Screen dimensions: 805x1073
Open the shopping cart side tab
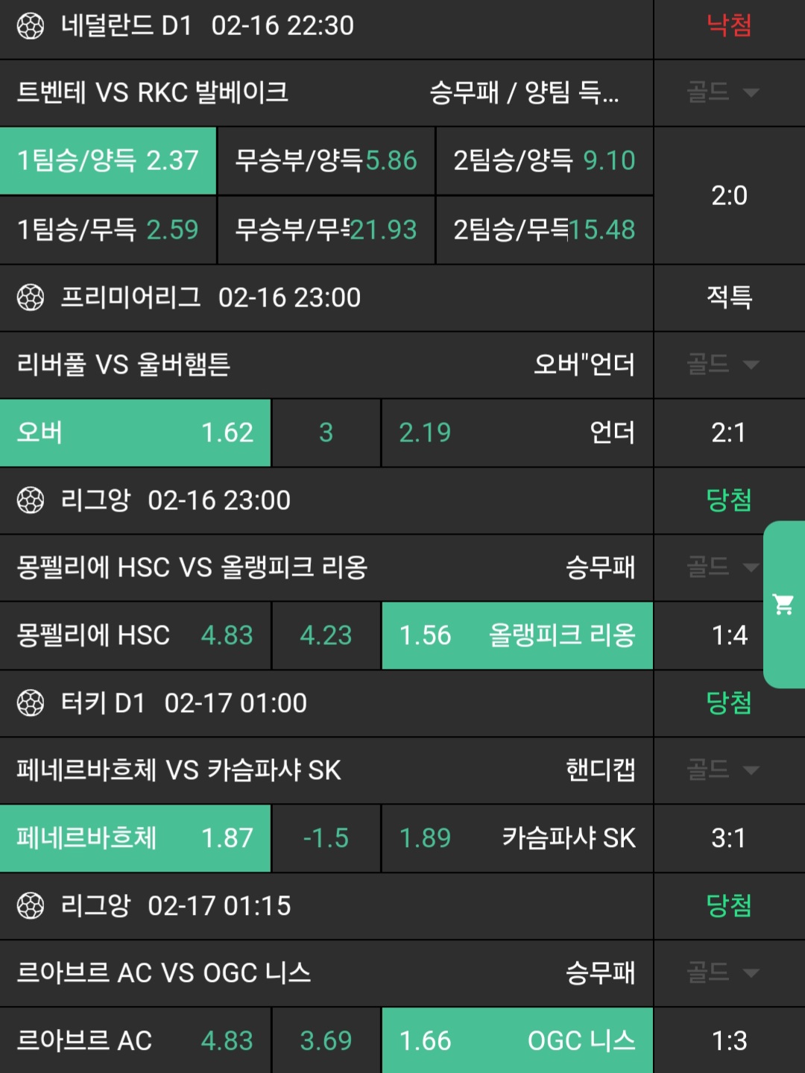point(783,604)
